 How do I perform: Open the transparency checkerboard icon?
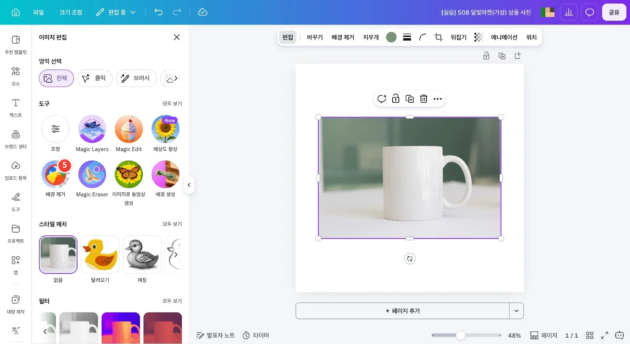[478, 37]
